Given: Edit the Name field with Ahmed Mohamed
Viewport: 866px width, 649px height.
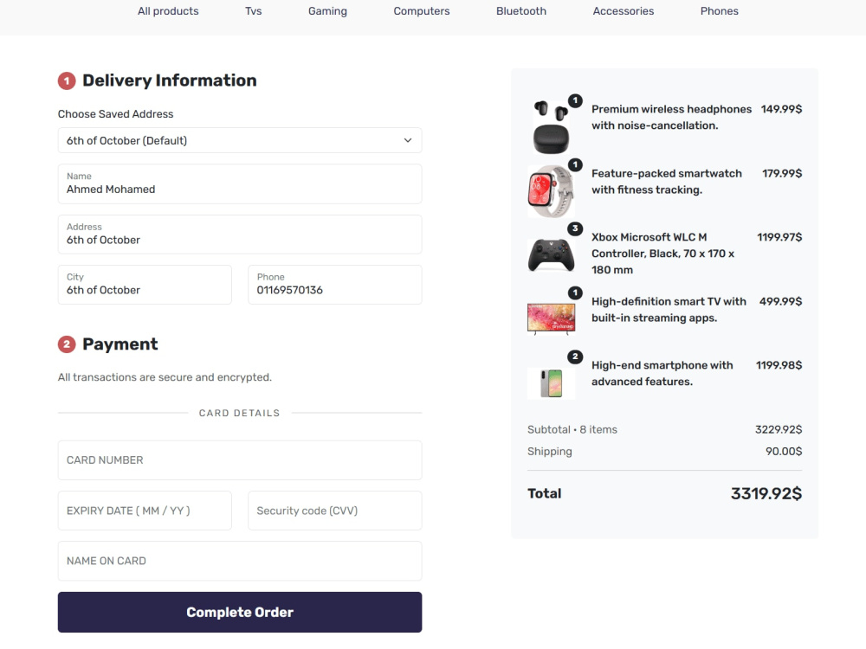Looking at the screenshot, I should click(x=240, y=183).
